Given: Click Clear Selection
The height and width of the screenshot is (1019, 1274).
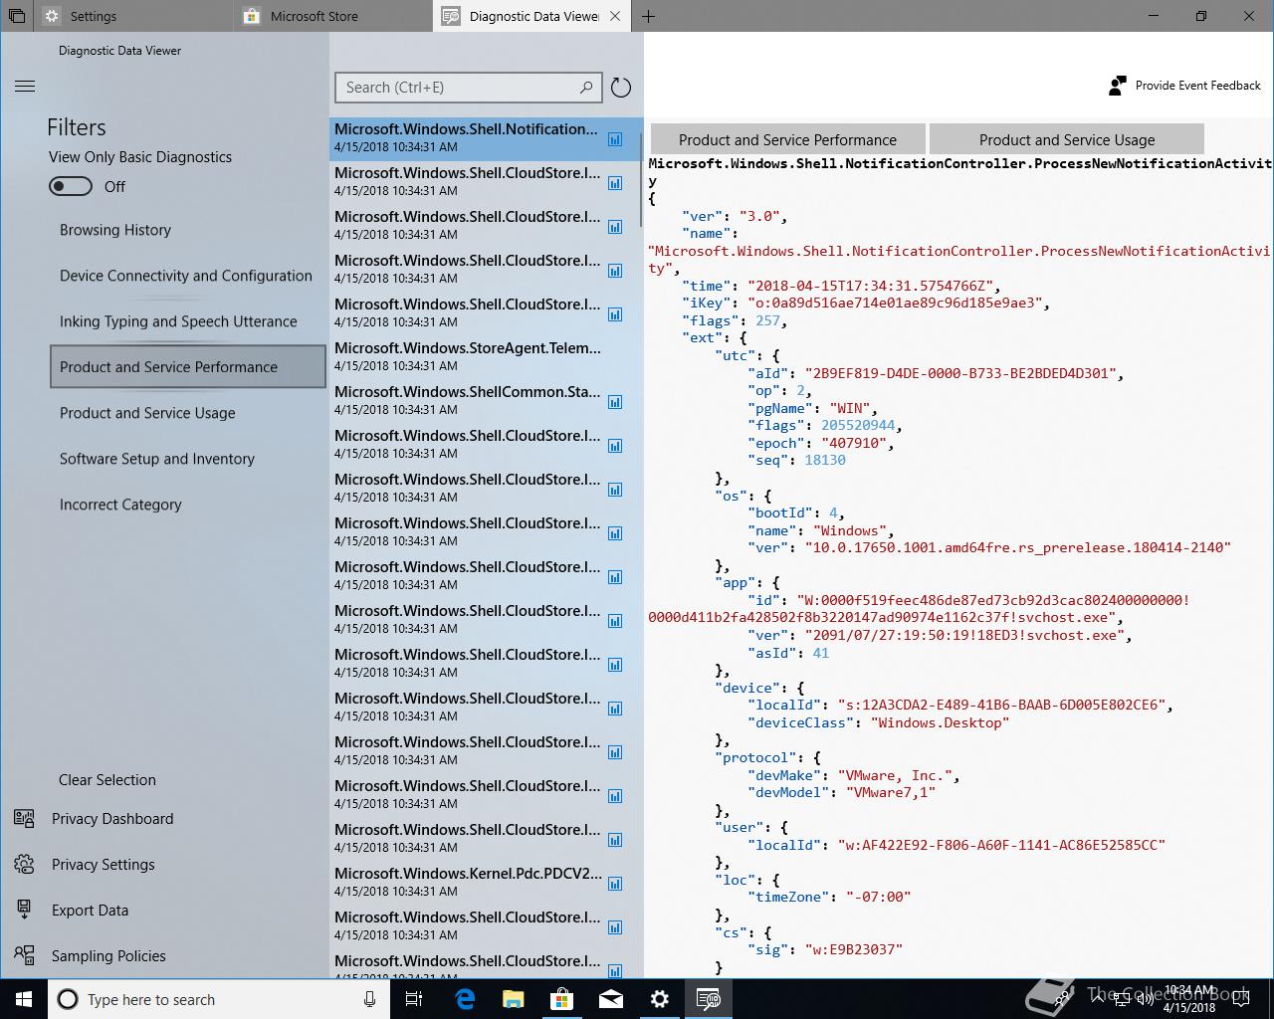Looking at the screenshot, I should (107, 780).
